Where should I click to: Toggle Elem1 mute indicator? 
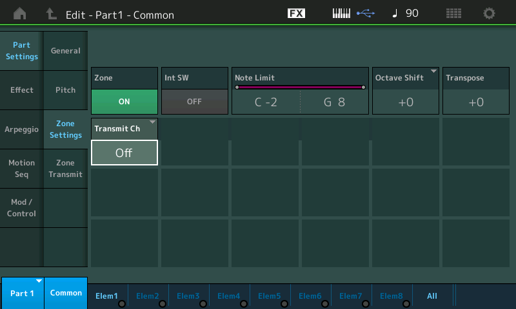(121, 303)
